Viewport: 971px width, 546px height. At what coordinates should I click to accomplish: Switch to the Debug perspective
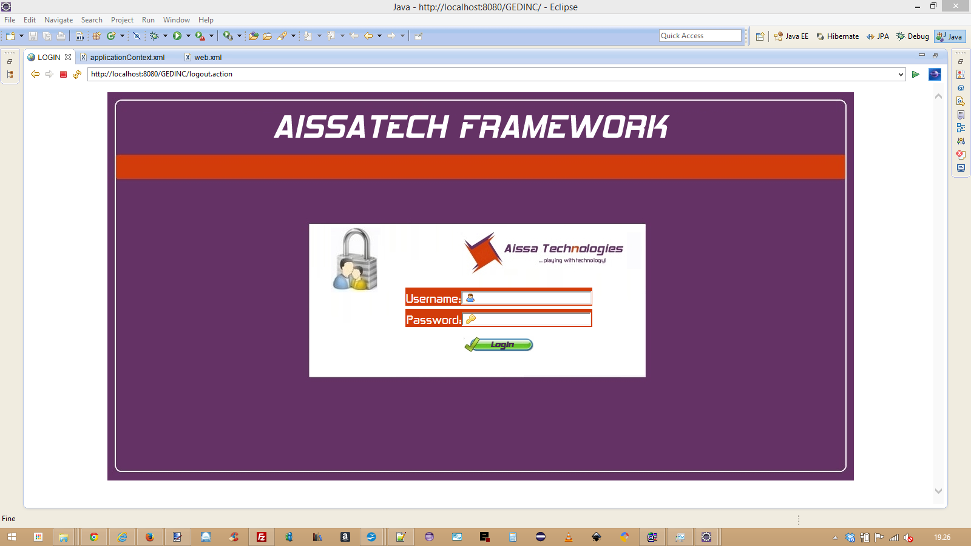click(x=913, y=36)
